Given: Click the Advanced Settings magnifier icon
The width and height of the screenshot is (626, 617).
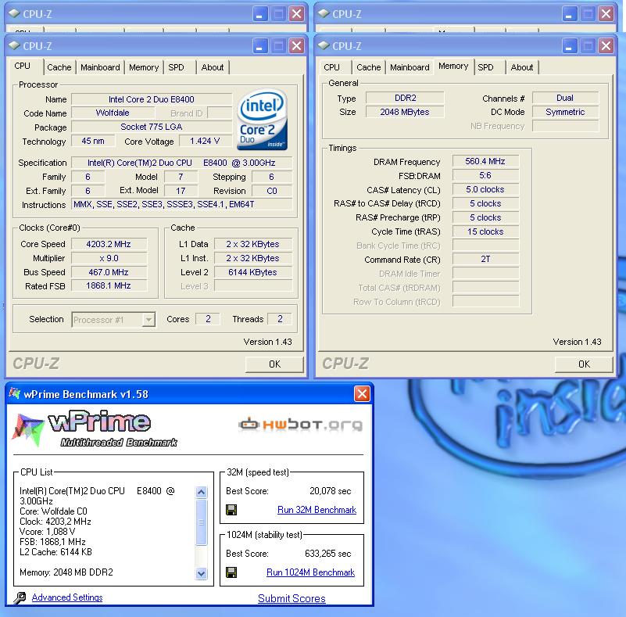Looking at the screenshot, I should (20, 597).
